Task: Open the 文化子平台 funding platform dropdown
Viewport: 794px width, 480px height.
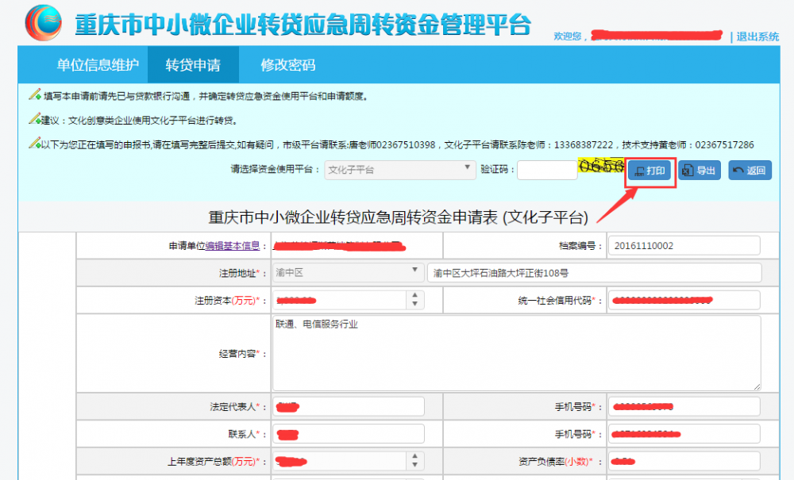Action: [x=468, y=170]
